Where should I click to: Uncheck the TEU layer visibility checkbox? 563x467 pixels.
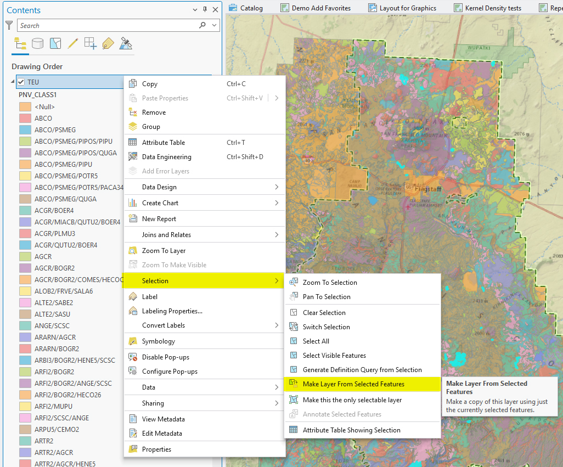pos(21,82)
